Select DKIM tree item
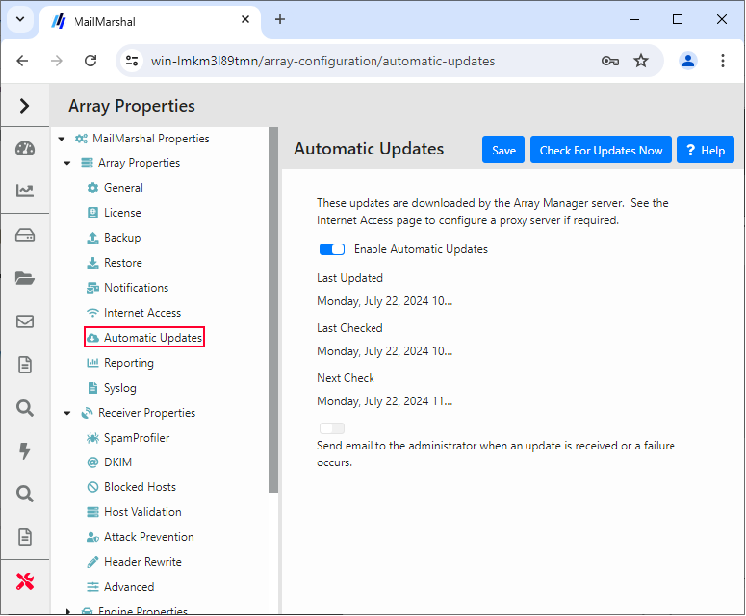This screenshot has height=616, width=746. point(117,462)
